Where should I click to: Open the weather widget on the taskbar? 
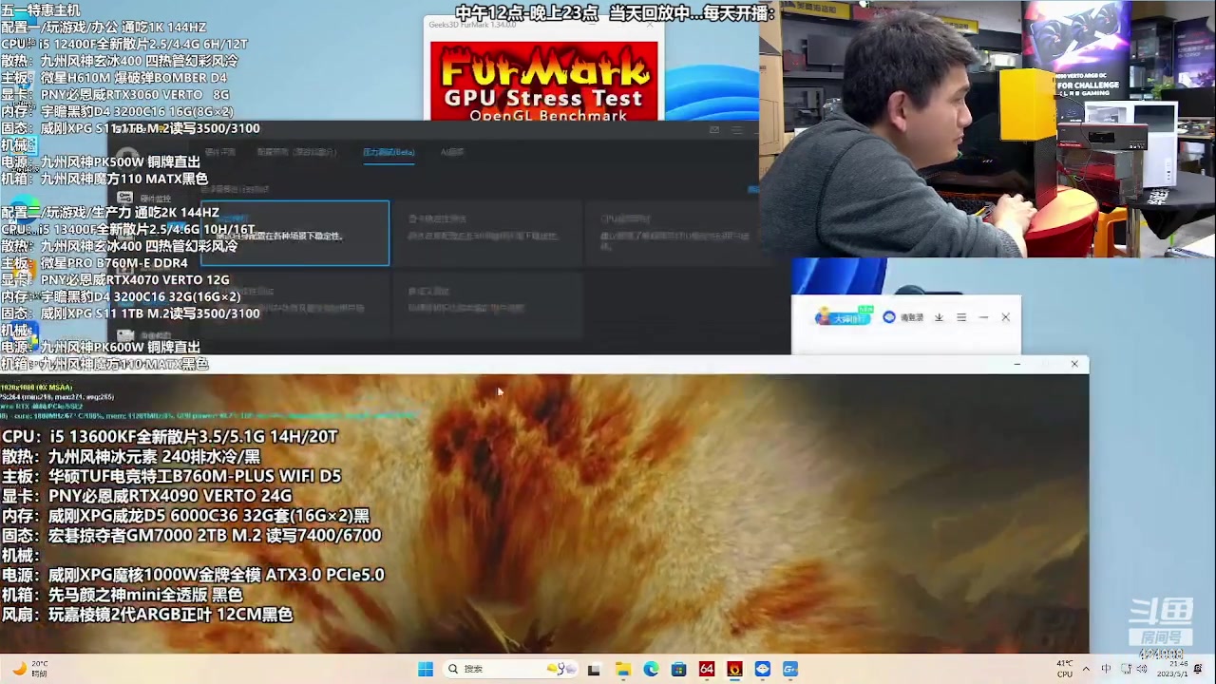(28, 669)
